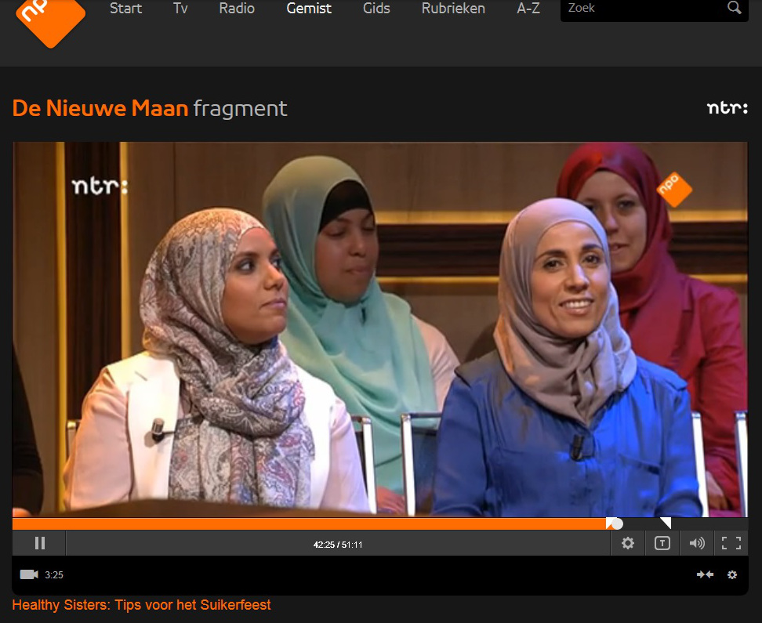
Task: Toggle subtitles with the T icon
Action: (x=662, y=543)
